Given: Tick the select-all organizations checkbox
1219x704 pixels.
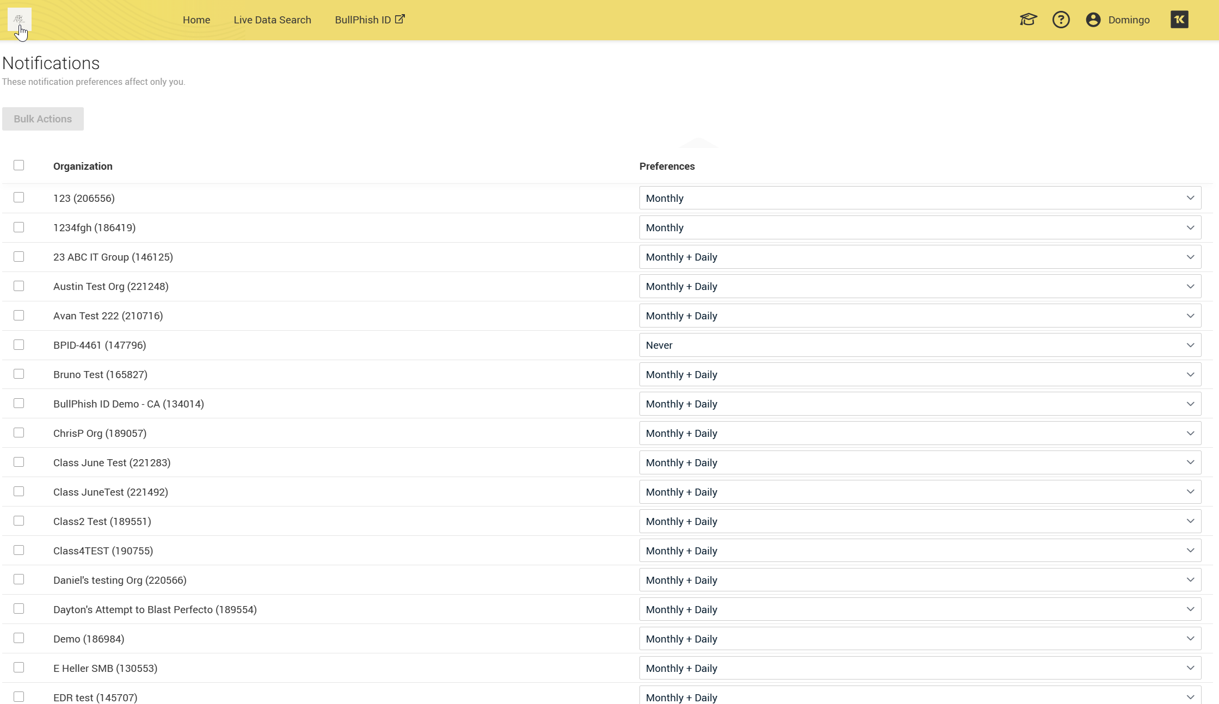Looking at the screenshot, I should (19, 165).
